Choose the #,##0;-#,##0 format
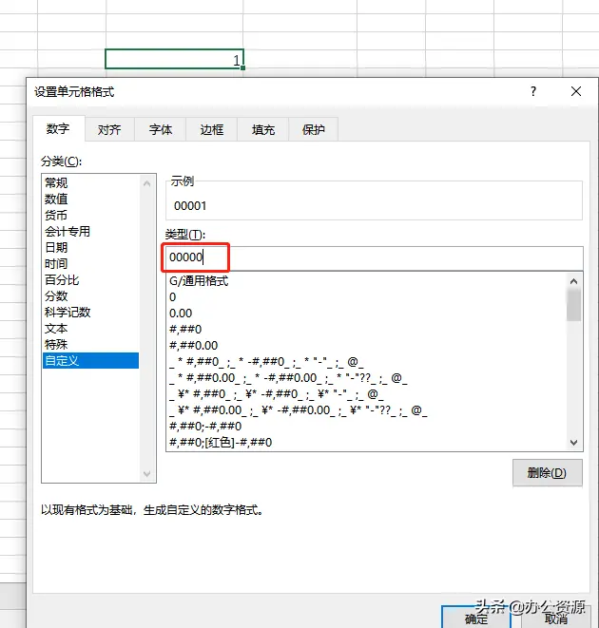Image resolution: width=599 pixels, height=628 pixels. 367,427
